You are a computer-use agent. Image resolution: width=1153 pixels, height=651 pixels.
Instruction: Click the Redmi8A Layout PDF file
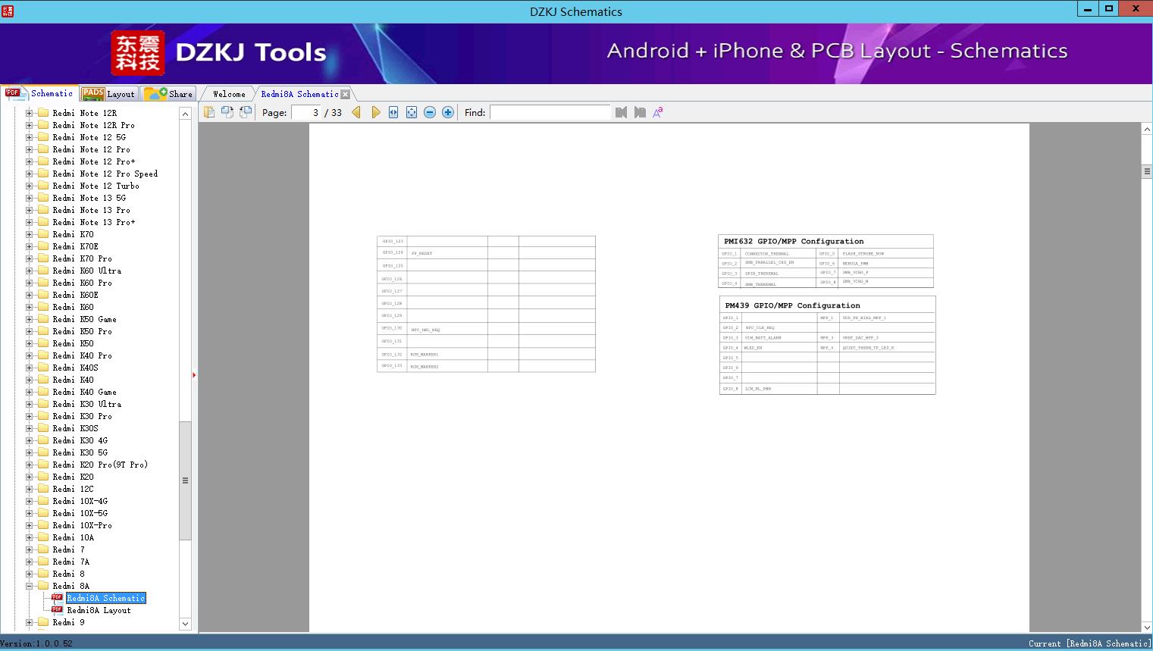tap(99, 610)
